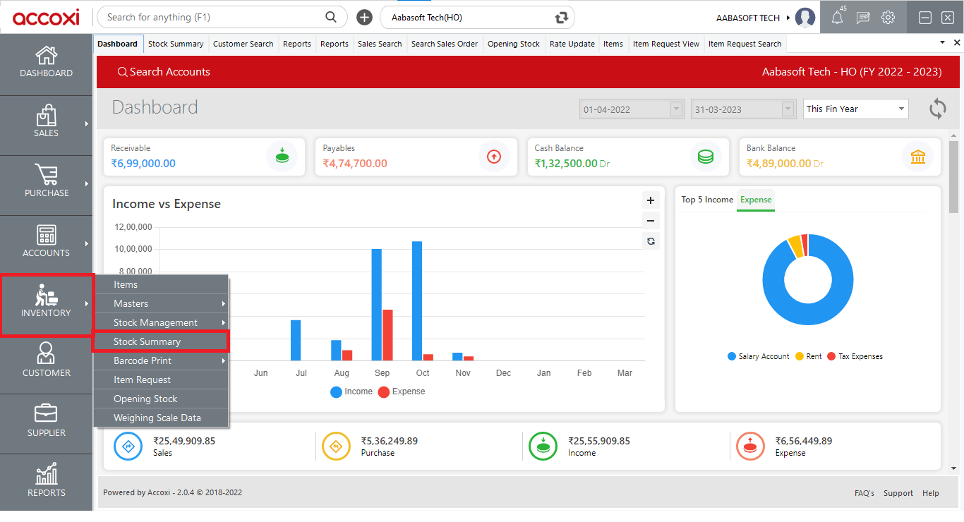Open the end date 31-03-2023 picker
The width and height of the screenshot is (964, 522).
(x=744, y=109)
